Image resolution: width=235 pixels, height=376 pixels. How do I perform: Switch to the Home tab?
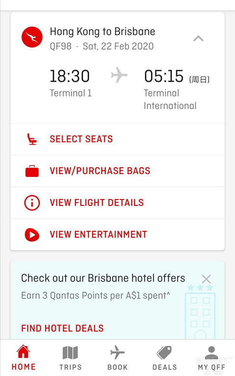(x=23, y=358)
